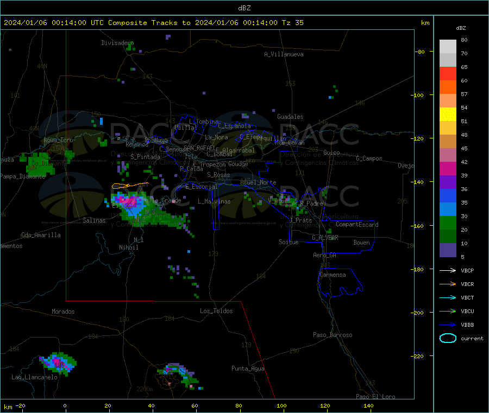Select the 60 dBZ orange swatch
489x413 pixels.
pos(448,87)
